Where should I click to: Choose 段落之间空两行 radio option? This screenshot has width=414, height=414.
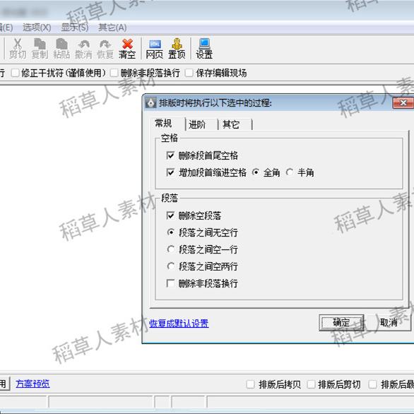point(171,266)
